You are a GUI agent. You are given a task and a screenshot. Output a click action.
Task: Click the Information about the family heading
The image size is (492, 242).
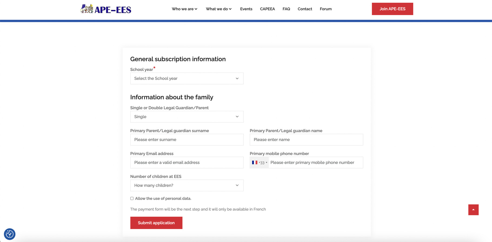coord(172,97)
